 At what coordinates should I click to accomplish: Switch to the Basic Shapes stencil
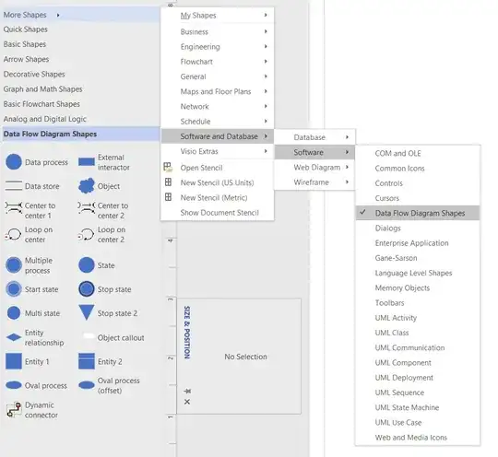pos(25,44)
